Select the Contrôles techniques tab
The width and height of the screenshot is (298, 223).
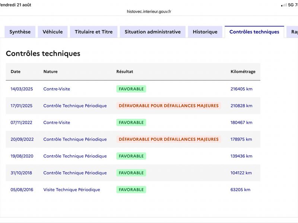click(254, 32)
